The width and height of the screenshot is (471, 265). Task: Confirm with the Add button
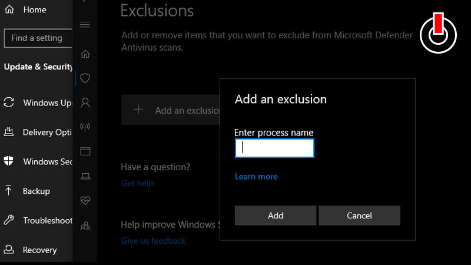click(276, 216)
